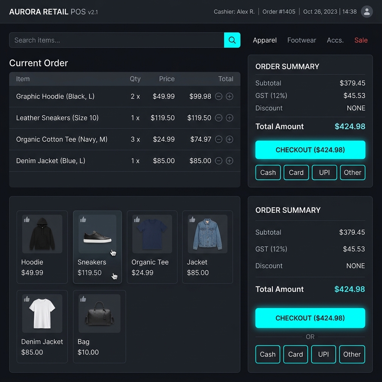The height and width of the screenshot is (382, 382).
Task: Click thumbs-up icon on Sneakers card
Action: tap(83, 219)
